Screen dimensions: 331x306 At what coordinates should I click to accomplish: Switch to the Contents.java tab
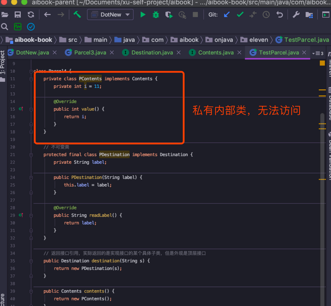click(x=216, y=53)
